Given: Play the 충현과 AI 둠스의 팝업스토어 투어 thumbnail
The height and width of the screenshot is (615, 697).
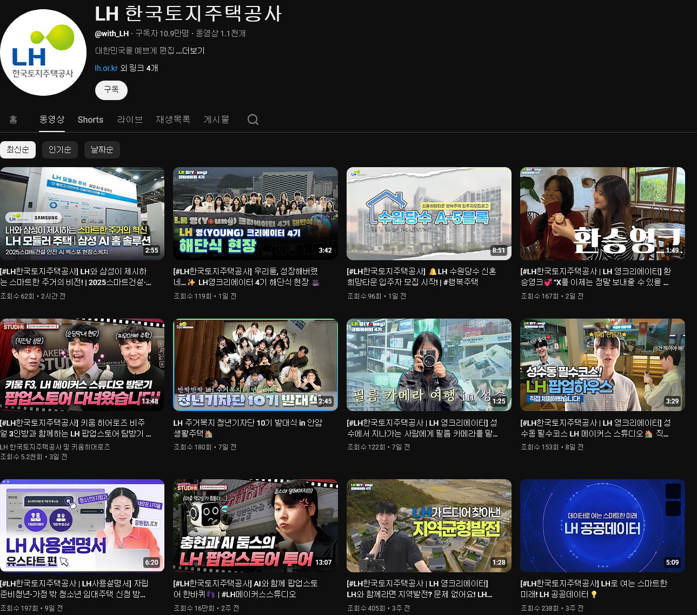Looking at the screenshot, I should pos(256,526).
